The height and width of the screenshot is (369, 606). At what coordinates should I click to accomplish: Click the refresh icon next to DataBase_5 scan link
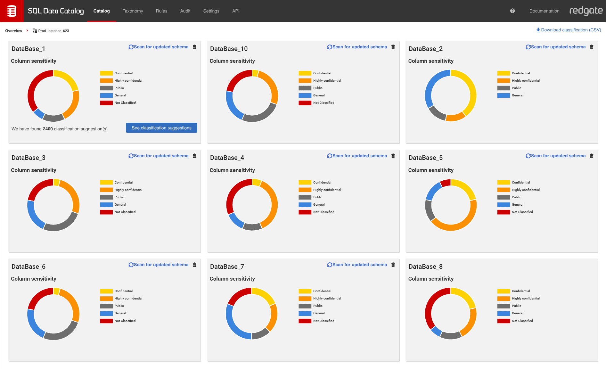pos(528,156)
